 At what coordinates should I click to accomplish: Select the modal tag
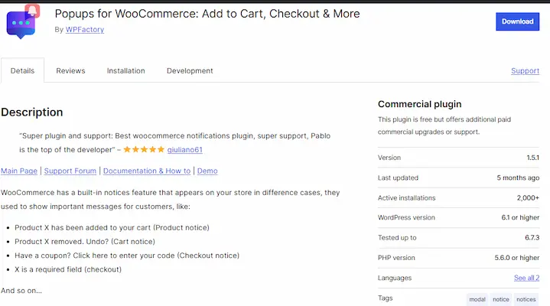click(477, 299)
